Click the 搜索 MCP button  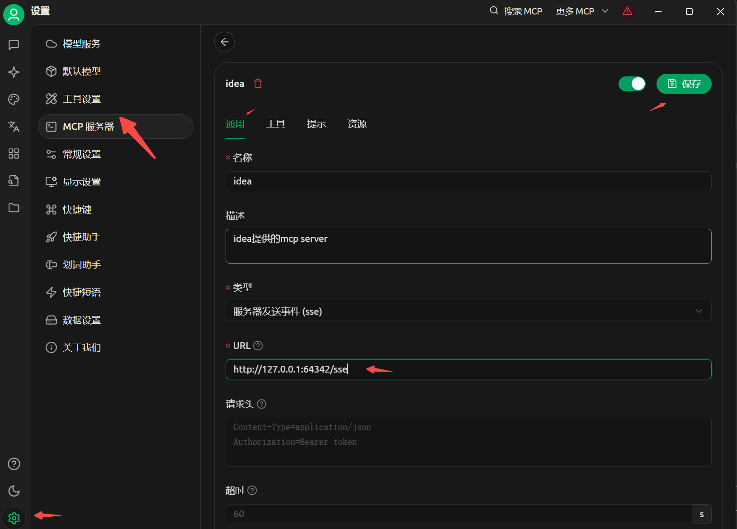tap(516, 11)
